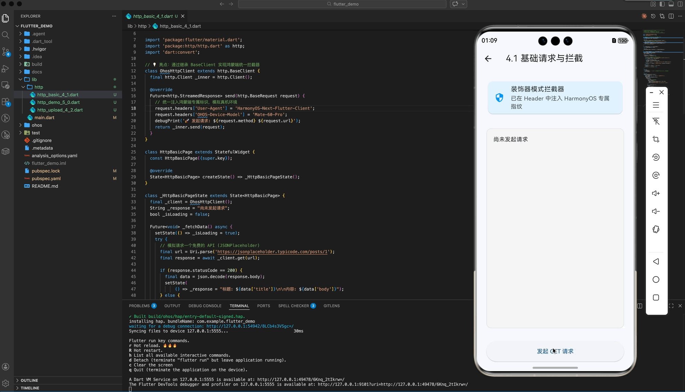
Task: Click the emulator screenshot crop icon
Action: 656,139
